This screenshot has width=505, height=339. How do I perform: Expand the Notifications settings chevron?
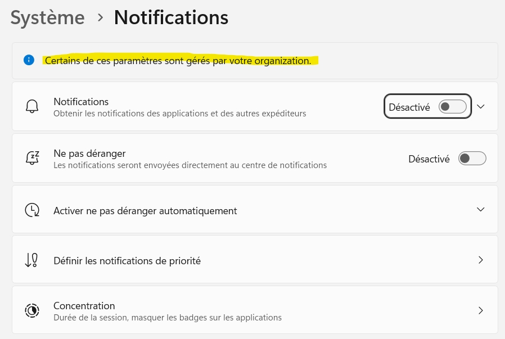click(x=480, y=106)
